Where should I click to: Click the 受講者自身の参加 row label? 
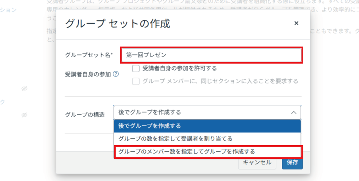click(88, 74)
